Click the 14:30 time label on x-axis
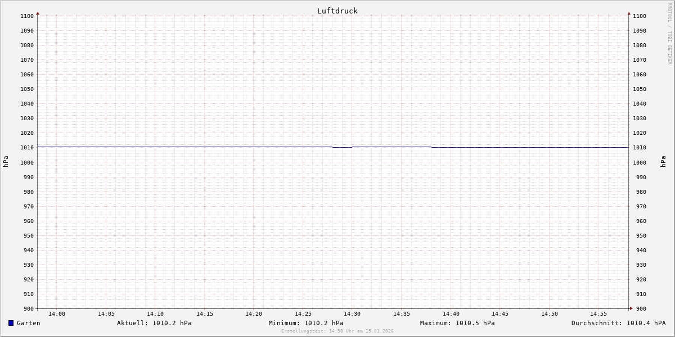 point(352,314)
